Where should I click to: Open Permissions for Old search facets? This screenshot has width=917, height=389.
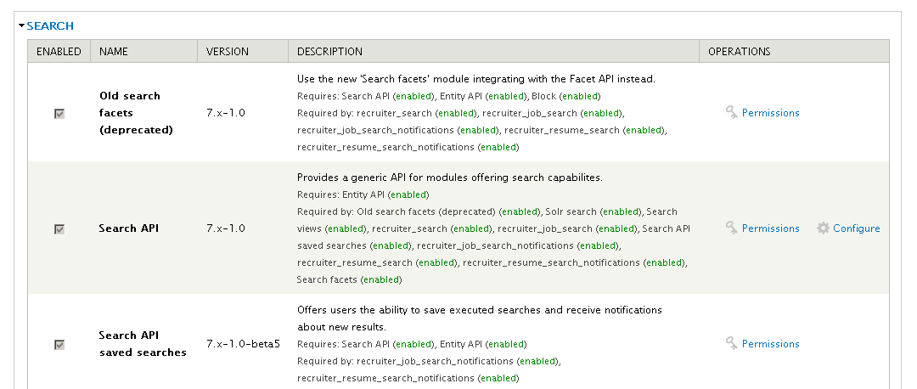click(770, 113)
